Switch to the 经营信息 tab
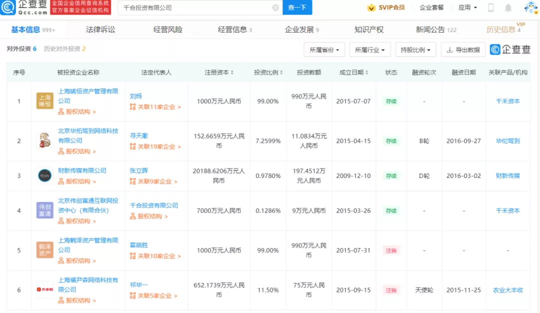Viewport: 540px width, 313px height. point(235,29)
